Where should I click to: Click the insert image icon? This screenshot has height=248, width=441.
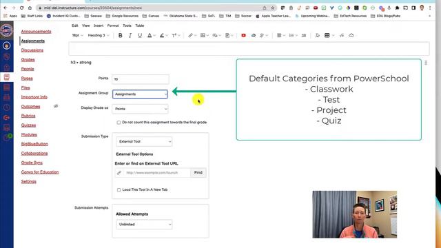203,35
